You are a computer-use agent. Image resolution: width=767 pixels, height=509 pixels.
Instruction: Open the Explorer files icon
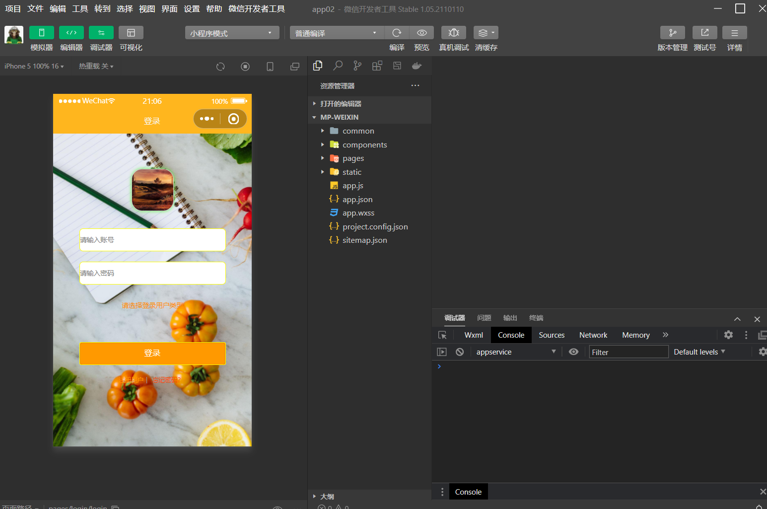tap(318, 66)
